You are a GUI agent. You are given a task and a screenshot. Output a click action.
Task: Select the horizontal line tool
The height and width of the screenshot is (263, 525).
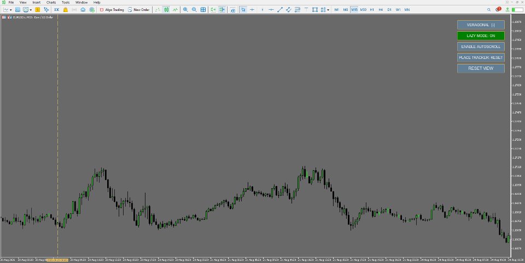pyautogui.click(x=271, y=10)
